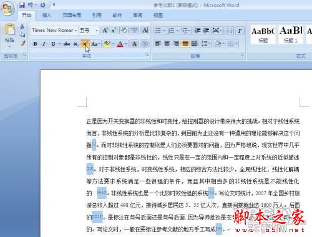Apply distributed alignment
Image resolution: width=312 pixels, height=237 pixels.
coord(194,44)
